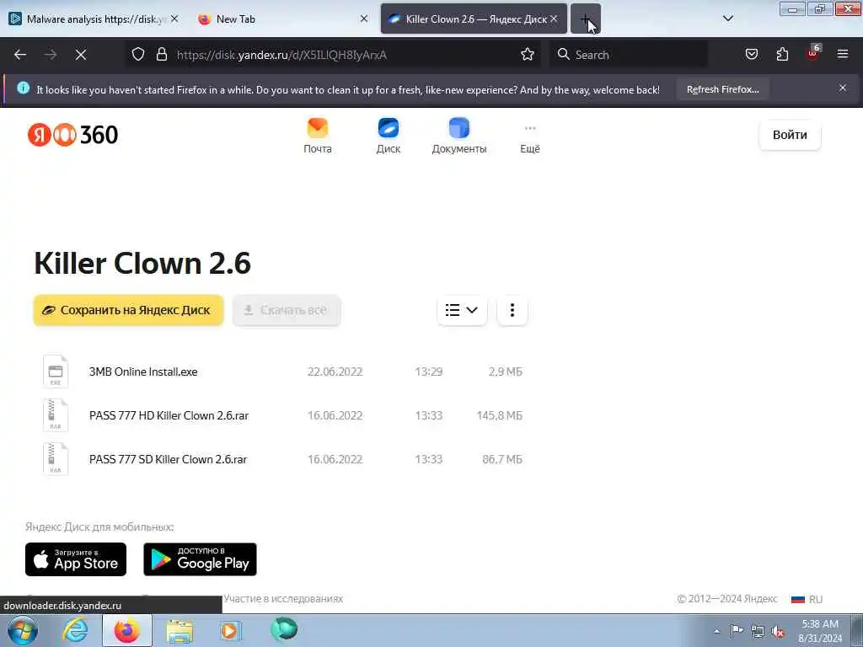Viewport: 863px width, 647px height.
Task: Close the Killer Clown 2.6 tab
Action: [554, 19]
